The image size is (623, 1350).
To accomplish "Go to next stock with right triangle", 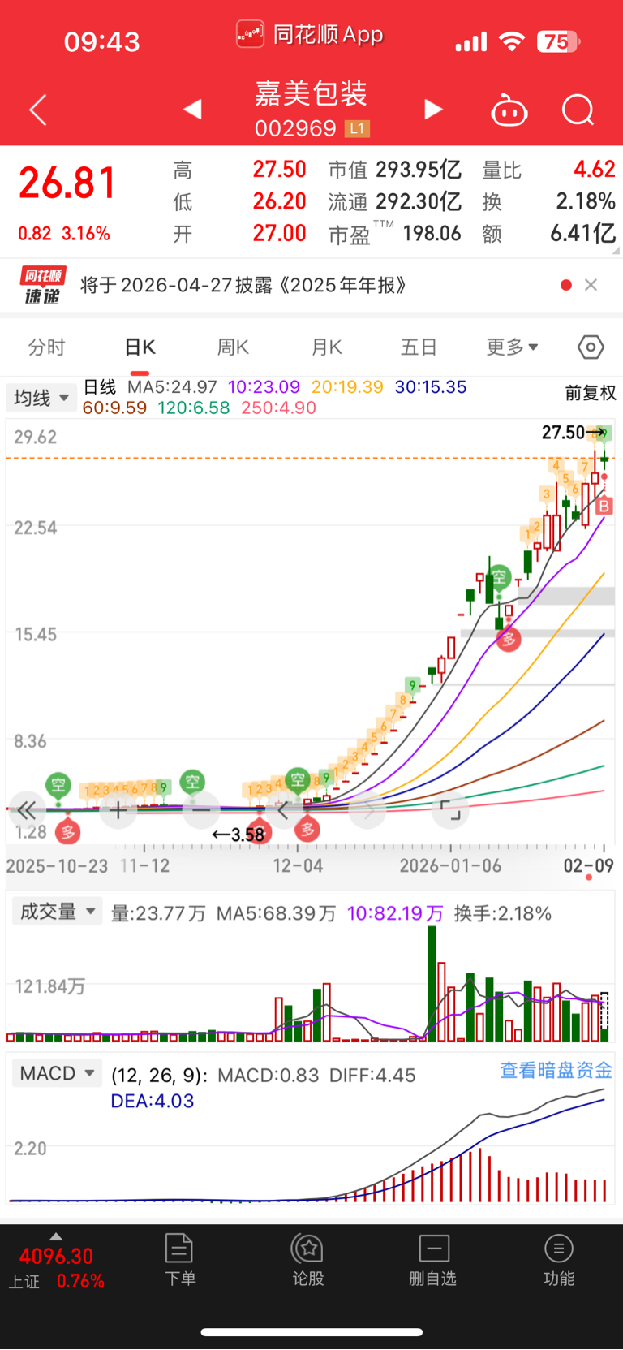I will coord(433,109).
